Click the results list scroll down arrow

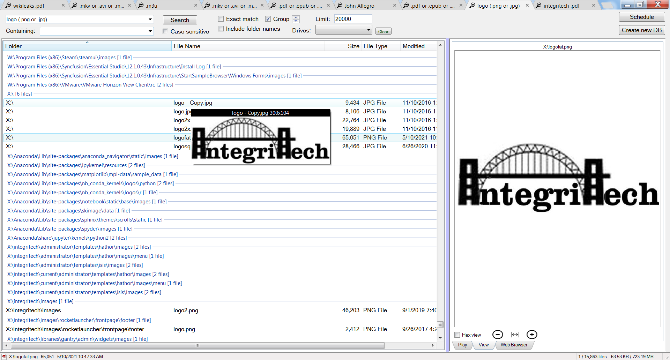click(440, 338)
